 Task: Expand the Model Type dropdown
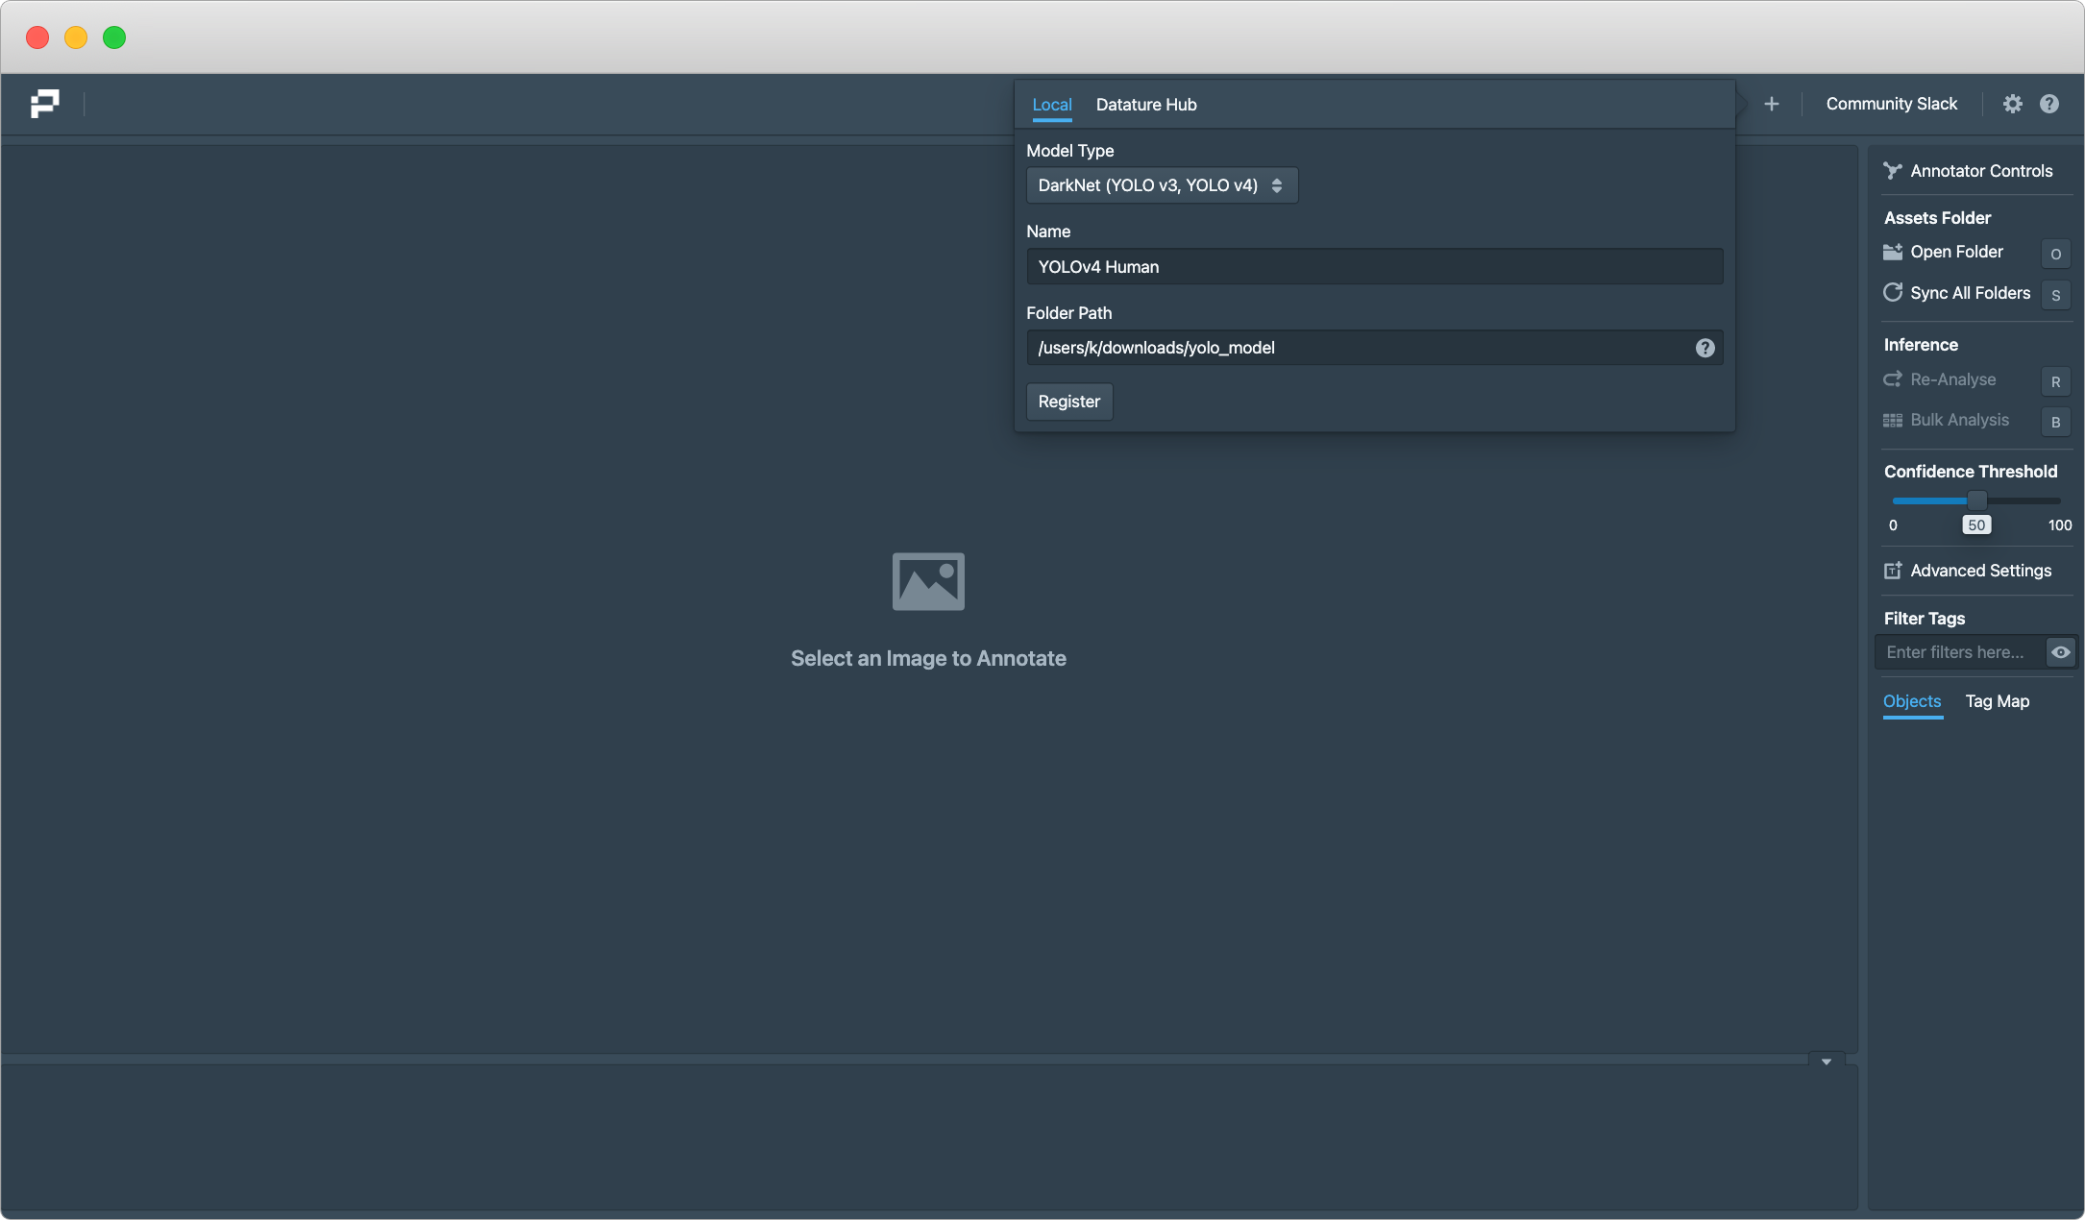click(x=1162, y=185)
